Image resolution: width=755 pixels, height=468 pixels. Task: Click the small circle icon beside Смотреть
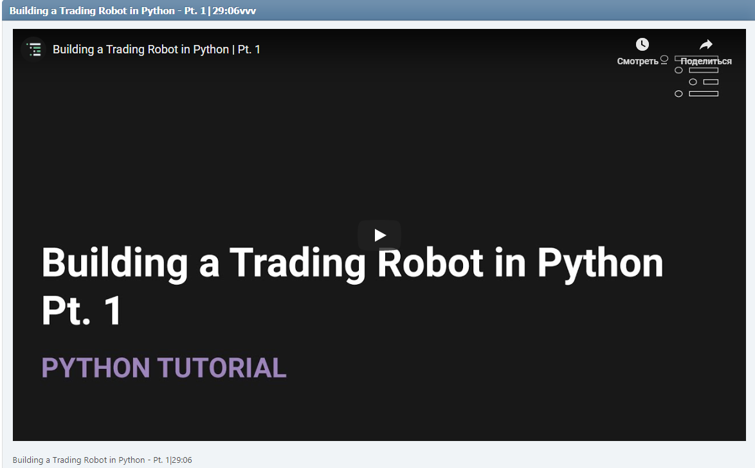(664, 60)
